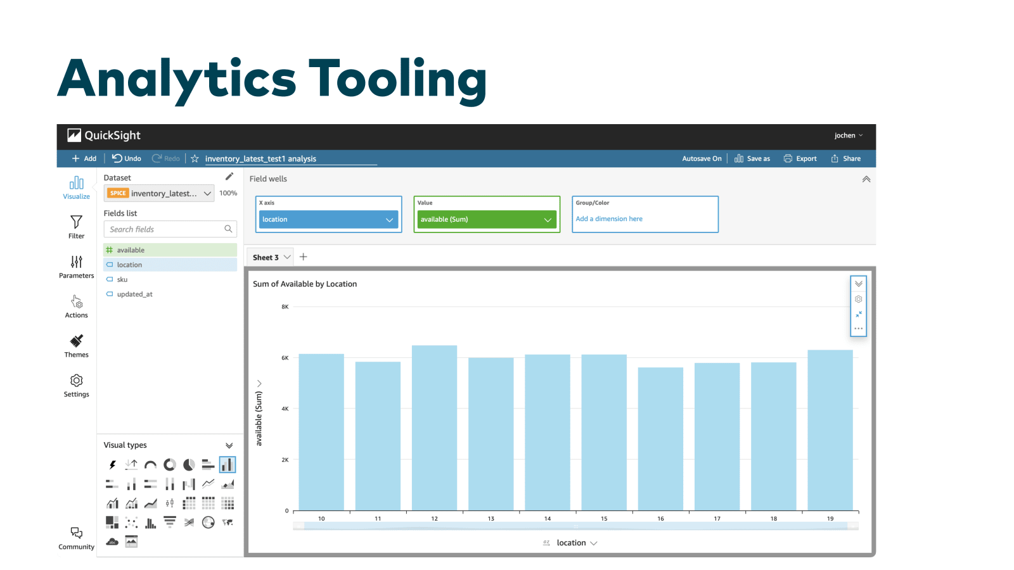Choose the box plot visual type
Screen dimensions: 1014x570
click(x=170, y=503)
